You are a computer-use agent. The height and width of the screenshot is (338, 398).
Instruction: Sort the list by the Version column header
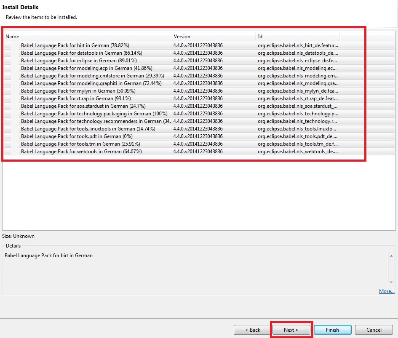213,37
